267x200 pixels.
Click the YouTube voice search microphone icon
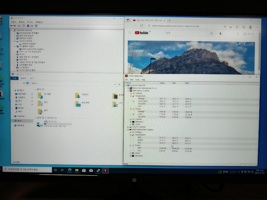click(x=220, y=34)
